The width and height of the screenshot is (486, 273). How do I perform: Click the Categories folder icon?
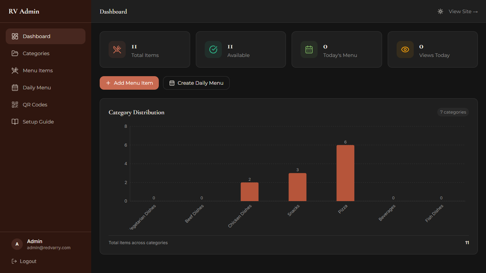[15, 53]
